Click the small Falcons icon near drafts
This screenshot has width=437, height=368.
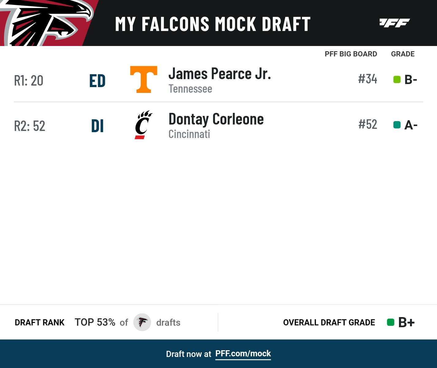[x=142, y=322]
